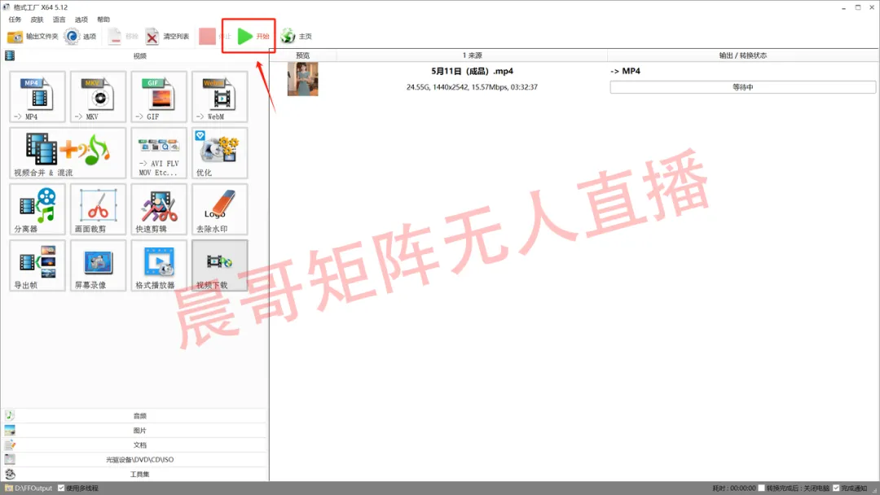Click the 预览 column header

tap(302, 55)
